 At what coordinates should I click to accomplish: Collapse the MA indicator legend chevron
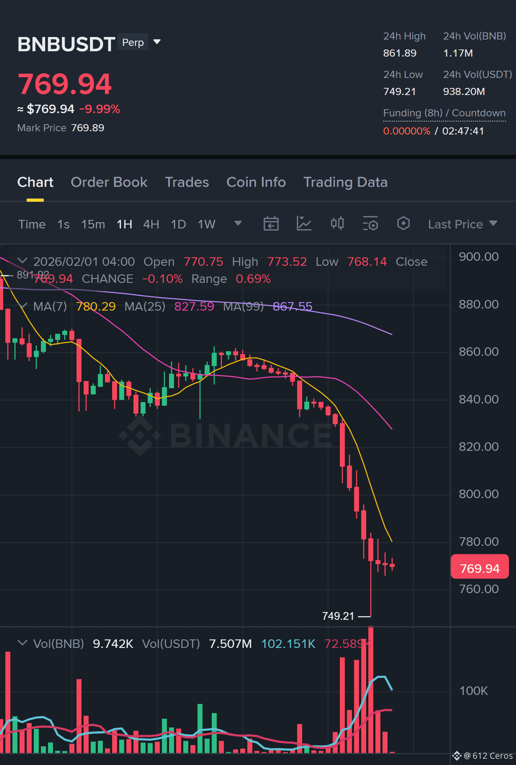pyautogui.click(x=22, y=306)
